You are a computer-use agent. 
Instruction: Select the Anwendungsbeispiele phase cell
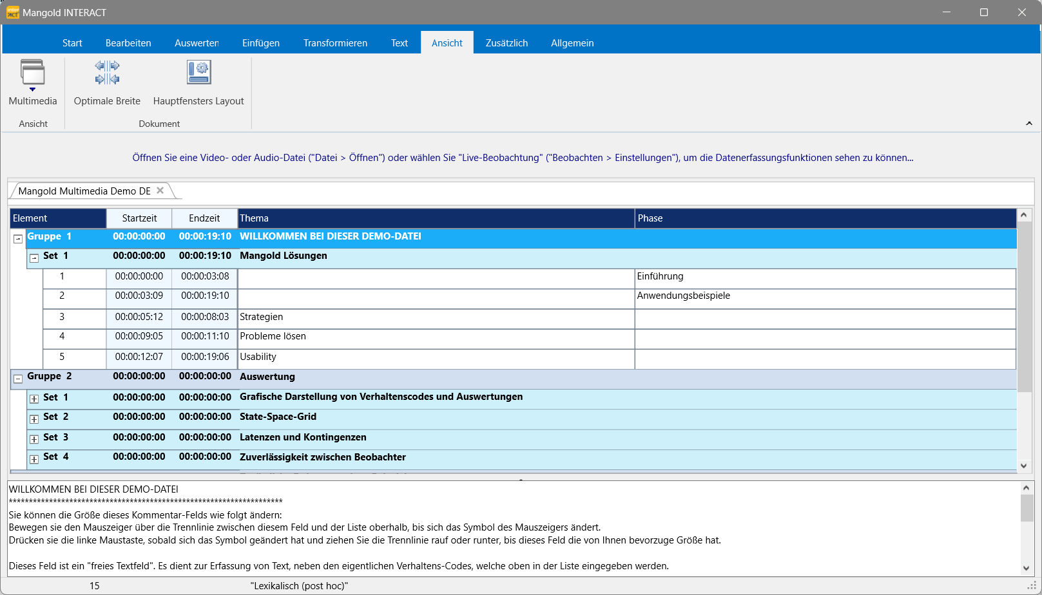tap(825, 298)
